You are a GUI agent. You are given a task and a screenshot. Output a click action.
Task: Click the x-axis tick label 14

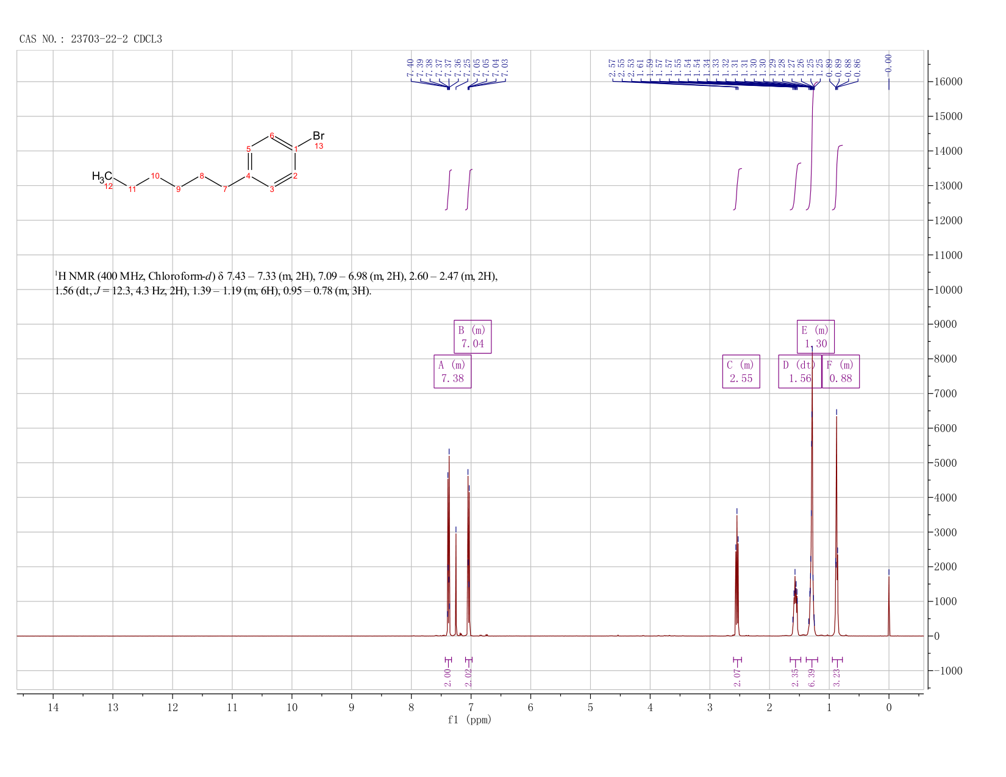point(53,707)
